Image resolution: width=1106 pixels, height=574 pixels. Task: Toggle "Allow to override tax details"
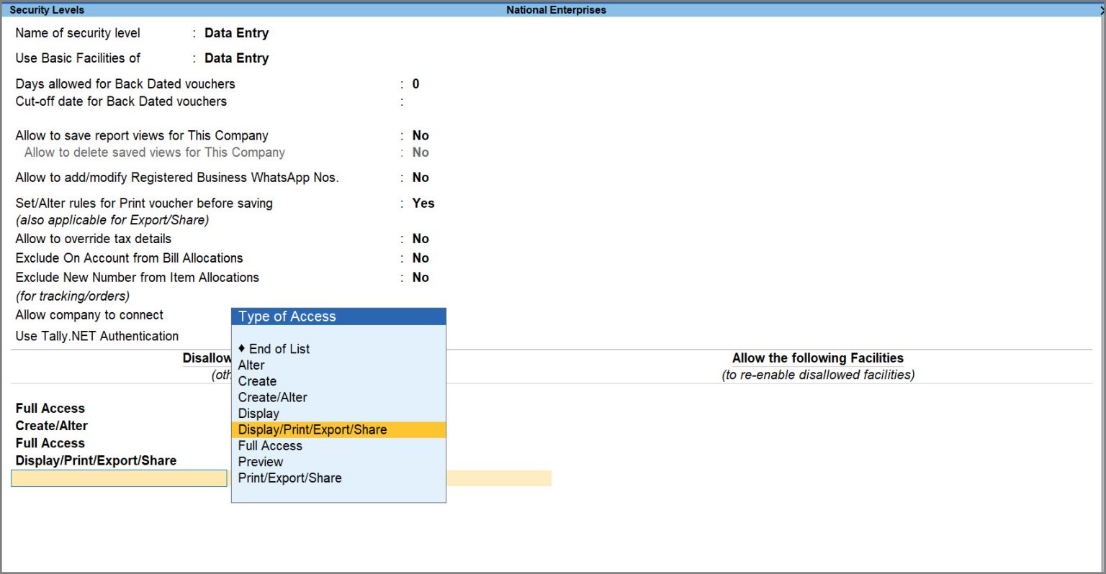(x=421, y=238)
